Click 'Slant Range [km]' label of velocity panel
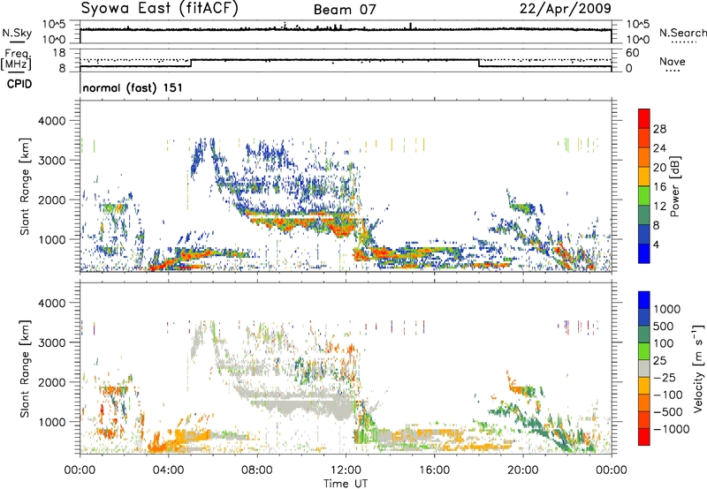 click(25, 369)
